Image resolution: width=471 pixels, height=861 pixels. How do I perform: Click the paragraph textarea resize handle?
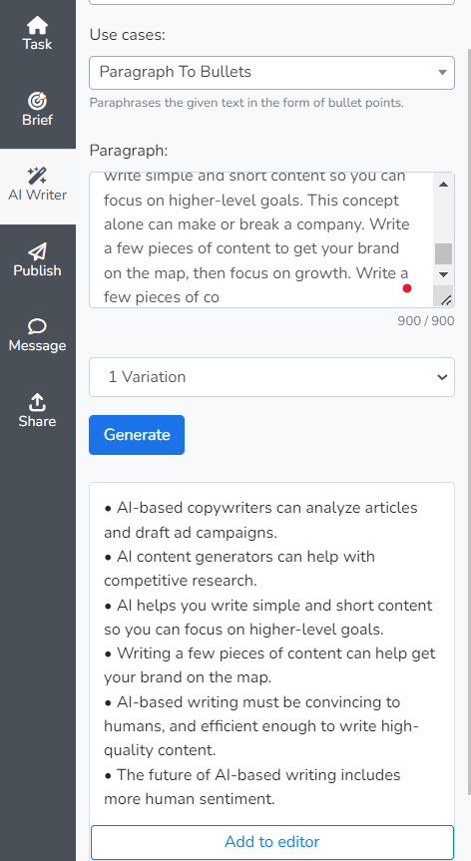point(446,300)
